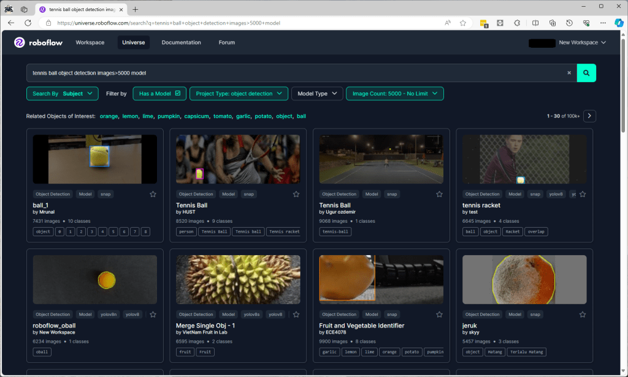Image resolution: width=628 pixels, height=377 pixels.
Task: Favorite the Tennis Ball project by Ugur ozdemir
Action: coord(439,194)
